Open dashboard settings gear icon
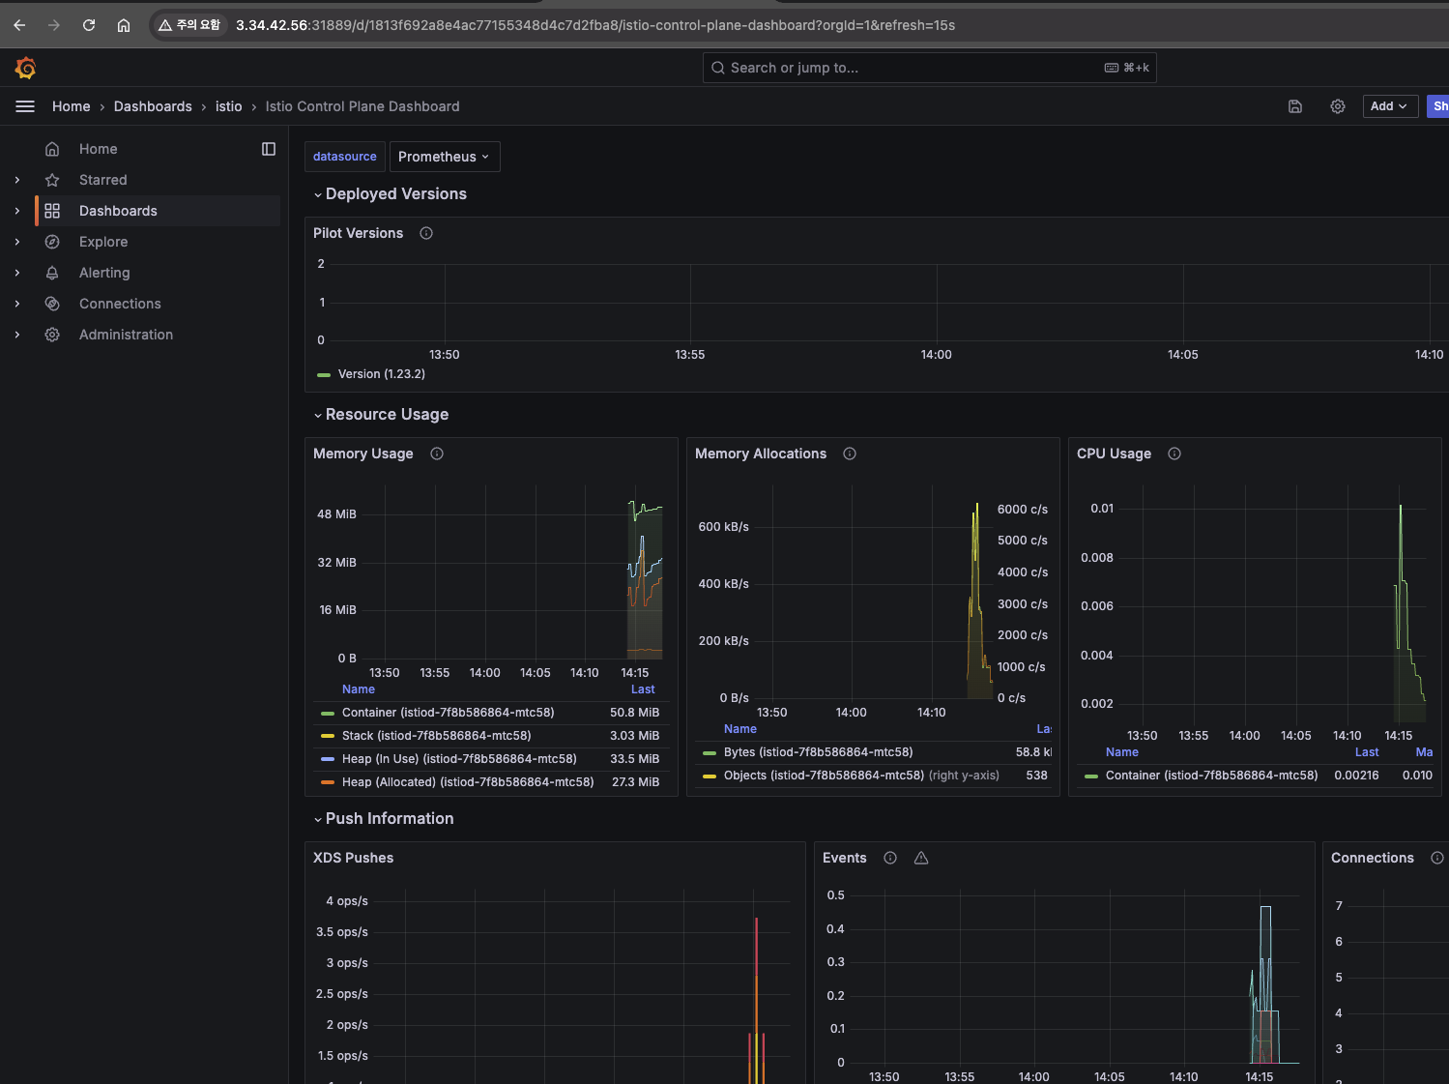Viewport: 1449px width, 1084px height. coord(1338,106)
